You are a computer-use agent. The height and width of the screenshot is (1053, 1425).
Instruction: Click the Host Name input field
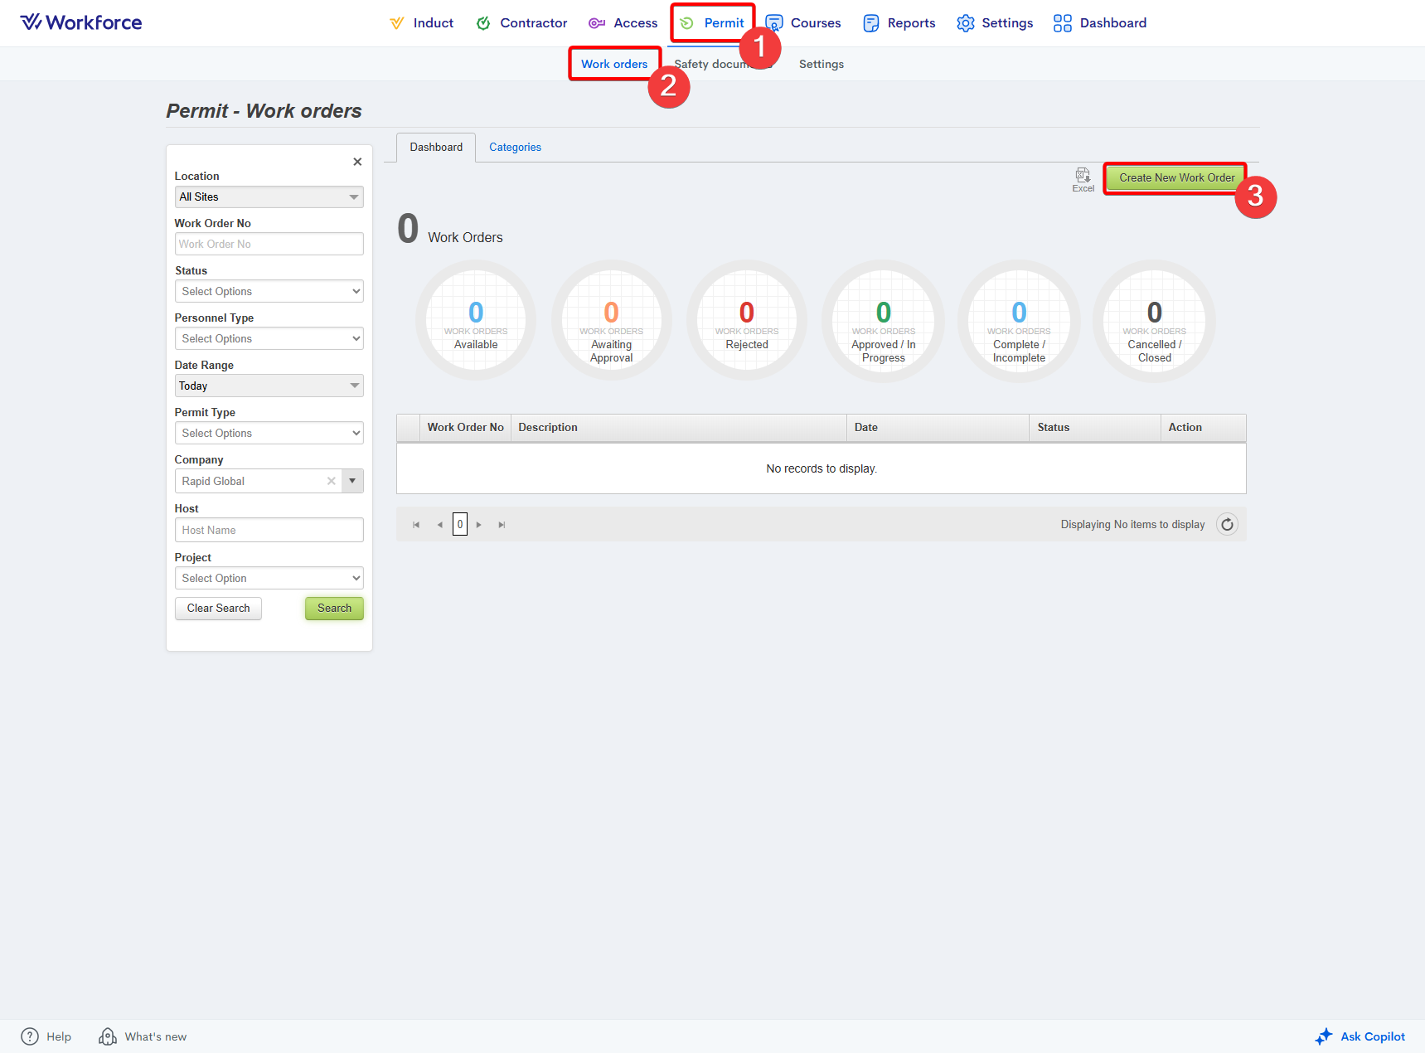269,531
